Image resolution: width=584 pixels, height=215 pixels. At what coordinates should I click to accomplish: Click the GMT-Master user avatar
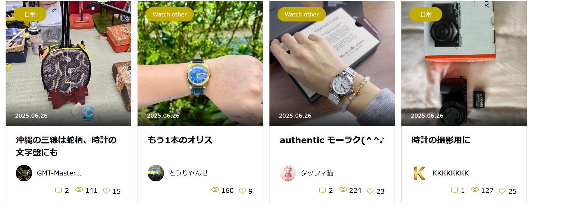point(24,173)
